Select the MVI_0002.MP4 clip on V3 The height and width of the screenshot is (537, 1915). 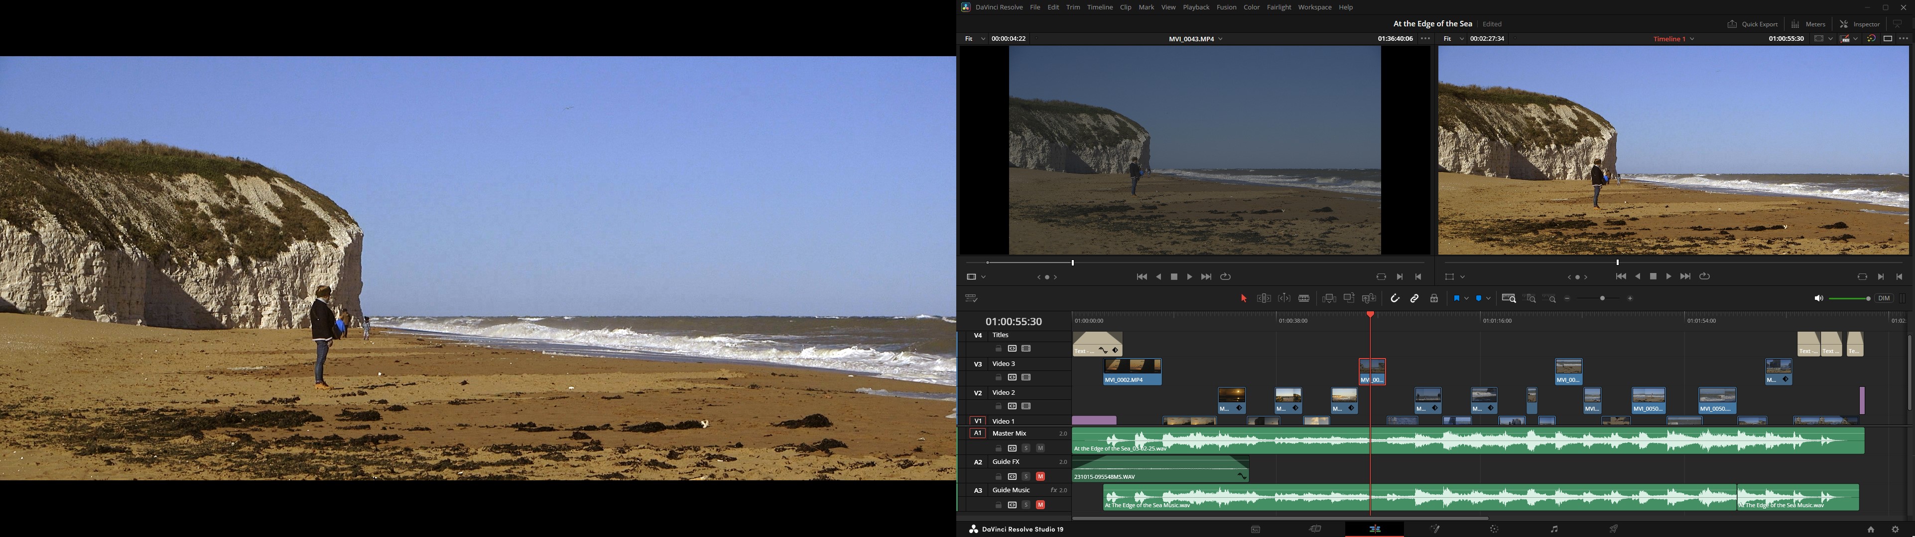pos(1132,372)
